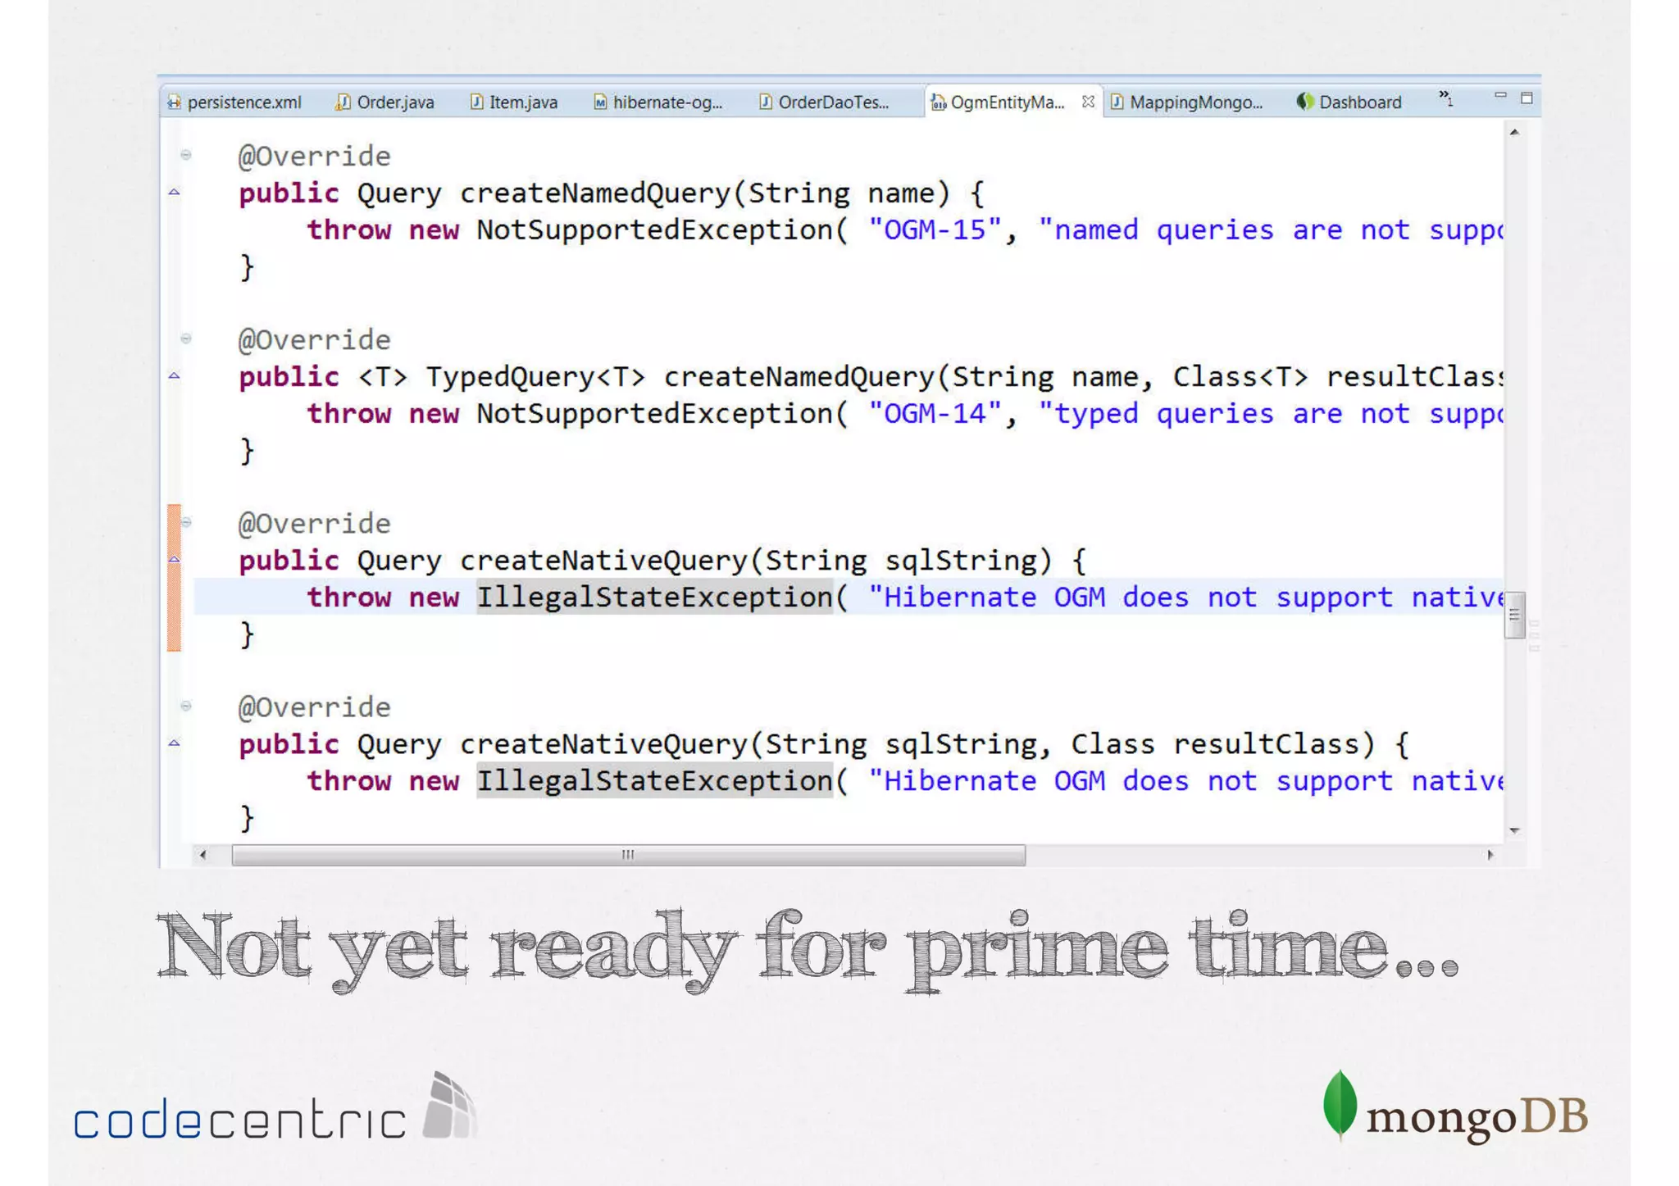The image size is (1679, 1186).
Task: Switch to the Dashboard tab
Action: (1350, 102)
